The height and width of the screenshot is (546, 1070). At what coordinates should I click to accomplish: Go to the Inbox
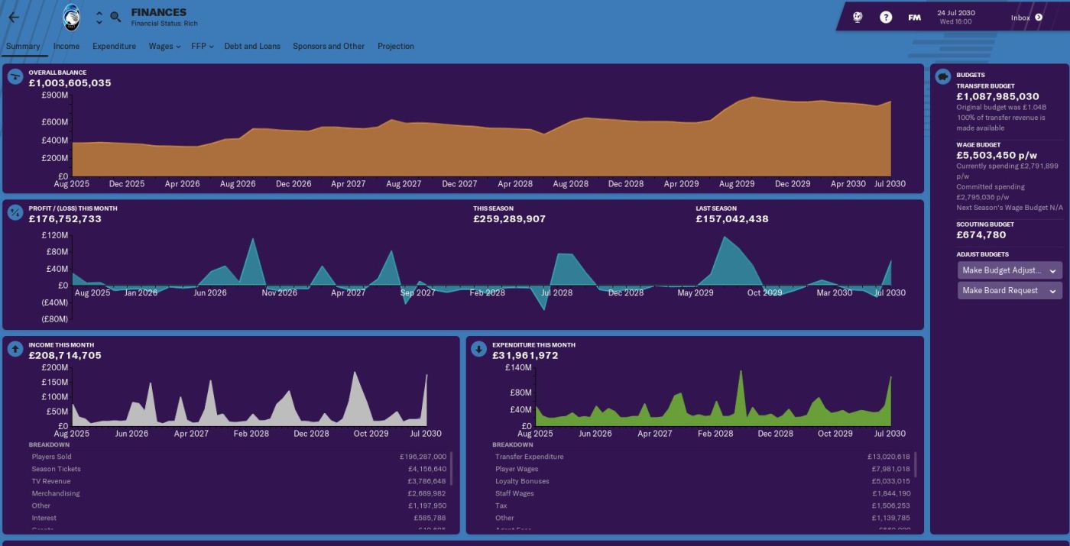[1026, 18]
